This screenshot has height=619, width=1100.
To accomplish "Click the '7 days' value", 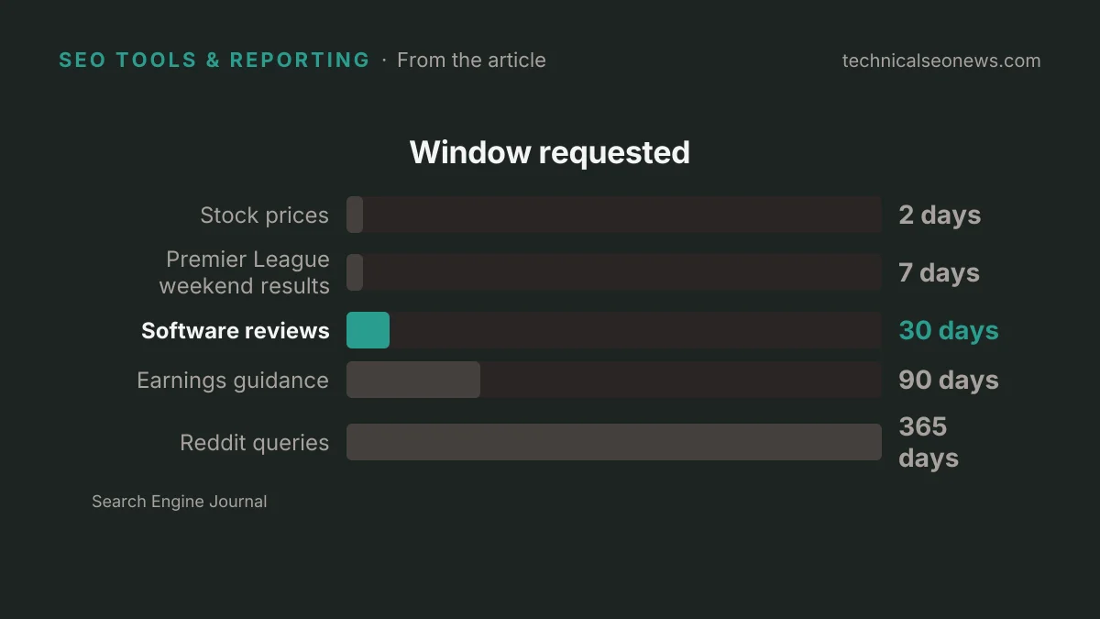I will (x=940, y=273).
